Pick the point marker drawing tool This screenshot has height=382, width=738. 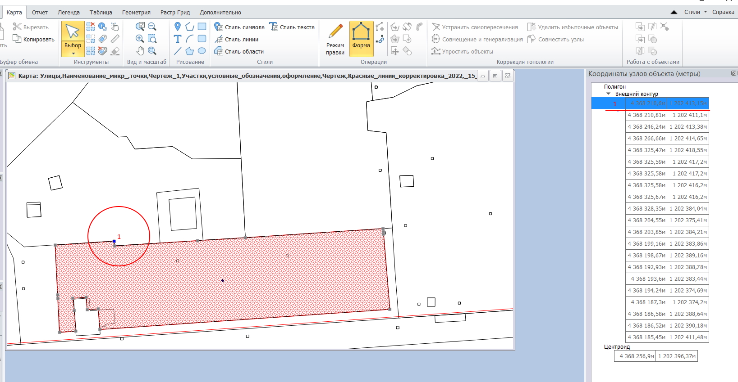pos(178,27)
